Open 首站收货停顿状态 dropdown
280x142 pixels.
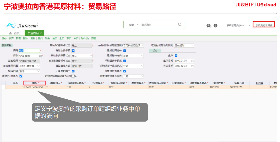82,56
